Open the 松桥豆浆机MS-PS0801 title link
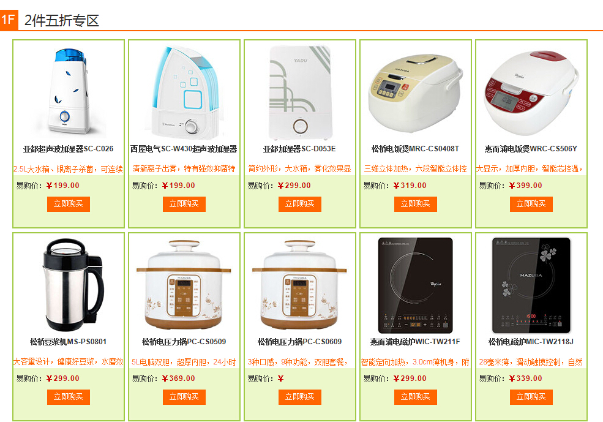This screenshot has height=422, width=603. [69, 342]
